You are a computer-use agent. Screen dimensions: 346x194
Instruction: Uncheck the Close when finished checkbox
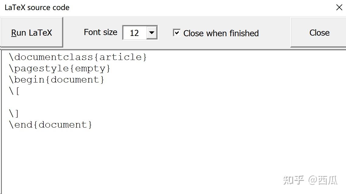[176, 33]
